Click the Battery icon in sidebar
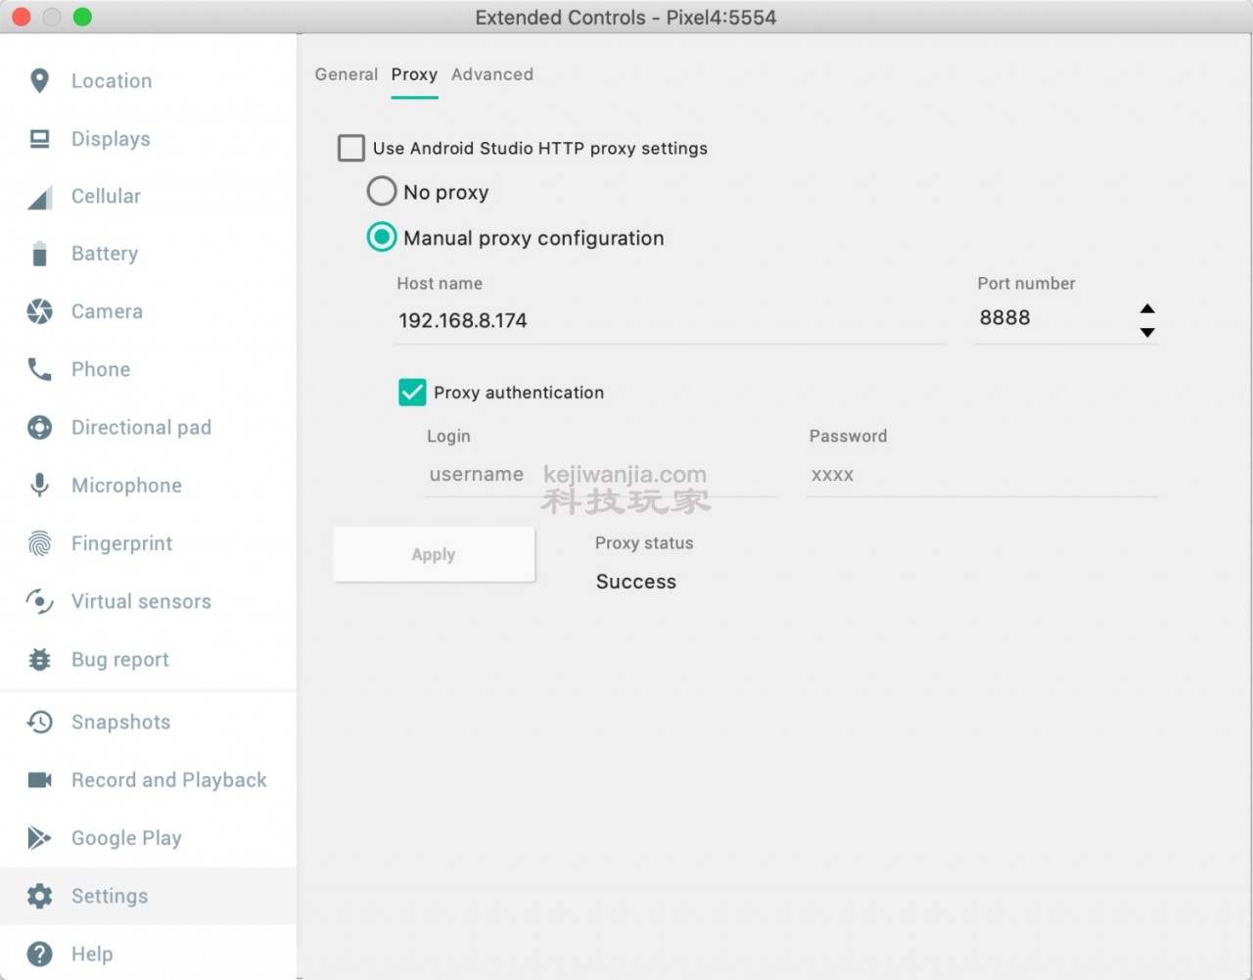The image size is (1253, 980). pos(39,254)
